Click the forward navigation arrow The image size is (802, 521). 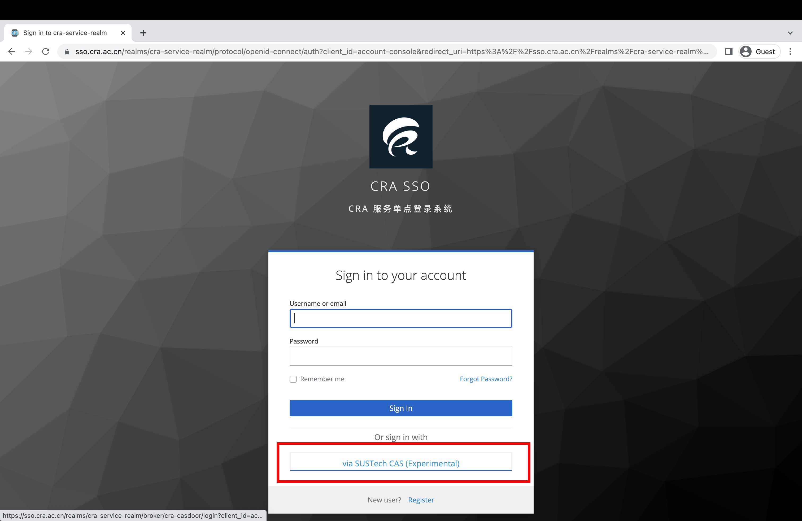tap(29, 51)
